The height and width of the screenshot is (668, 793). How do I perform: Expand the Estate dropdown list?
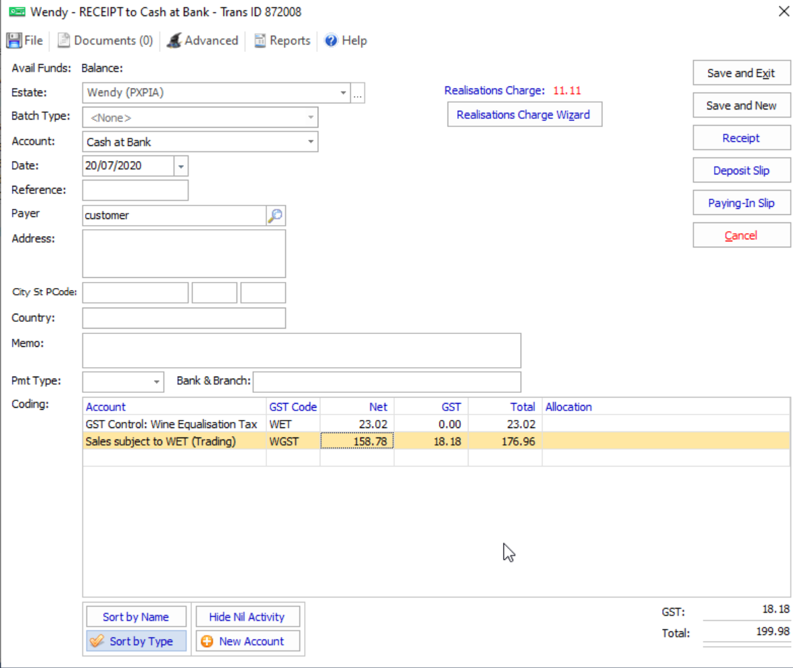[x=343, y=93]
